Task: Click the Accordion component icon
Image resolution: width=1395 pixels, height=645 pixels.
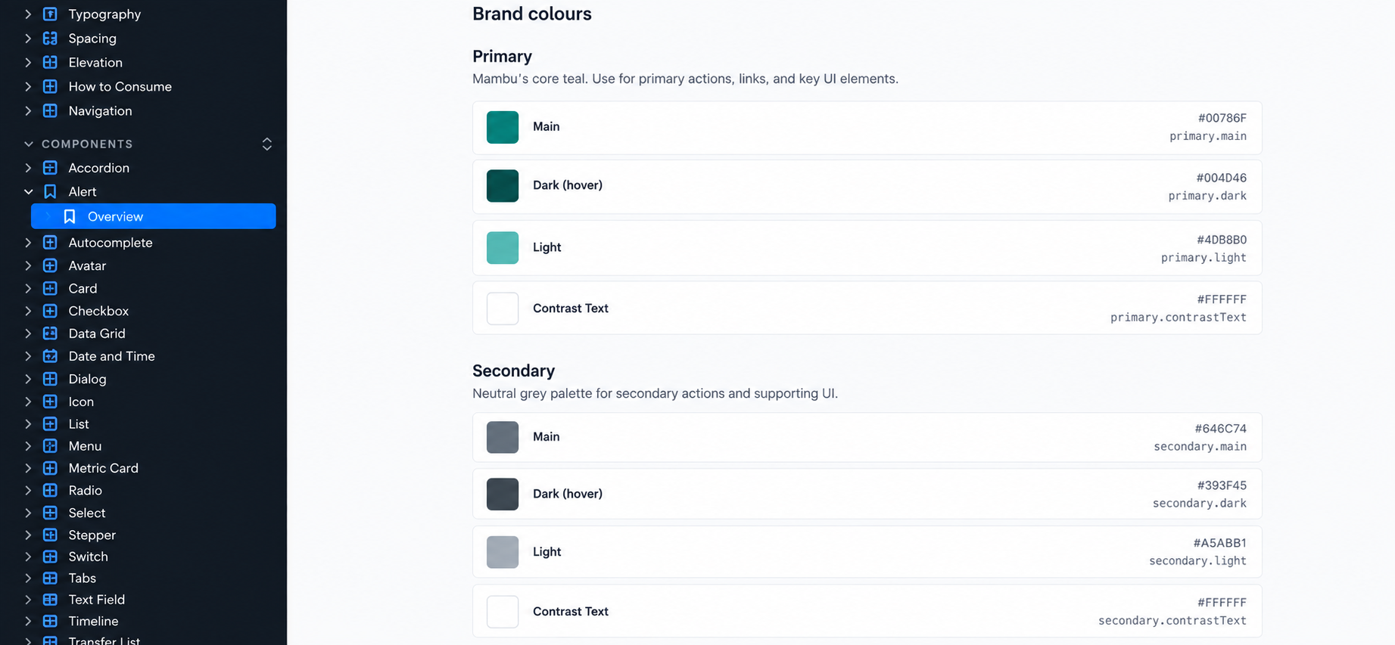Action: [x=50, y=168]
